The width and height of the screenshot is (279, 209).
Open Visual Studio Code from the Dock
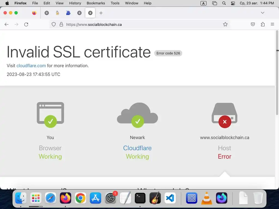[x=170, y=198]
